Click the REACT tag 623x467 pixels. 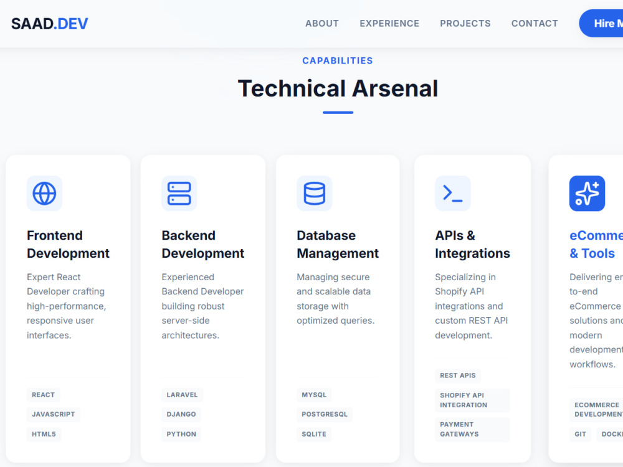[x=44, y=395]
